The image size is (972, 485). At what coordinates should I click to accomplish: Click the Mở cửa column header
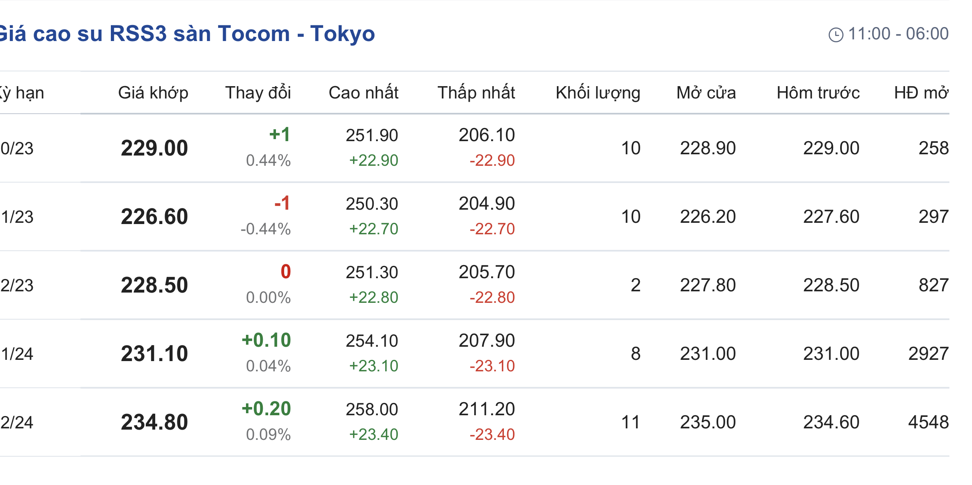[706, 93]
